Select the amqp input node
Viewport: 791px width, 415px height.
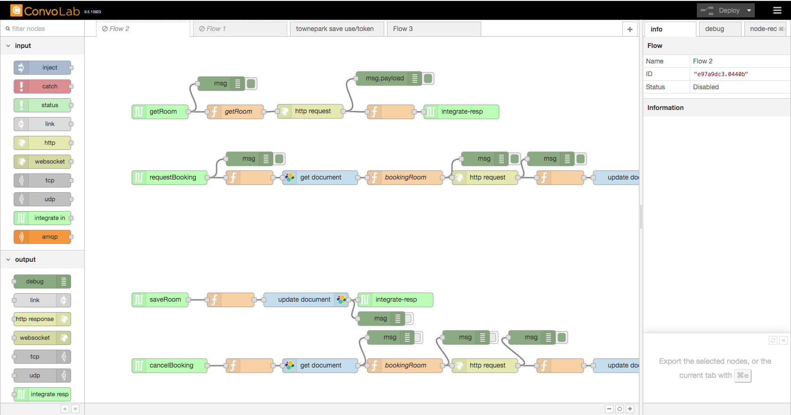(x=42, y=237)
